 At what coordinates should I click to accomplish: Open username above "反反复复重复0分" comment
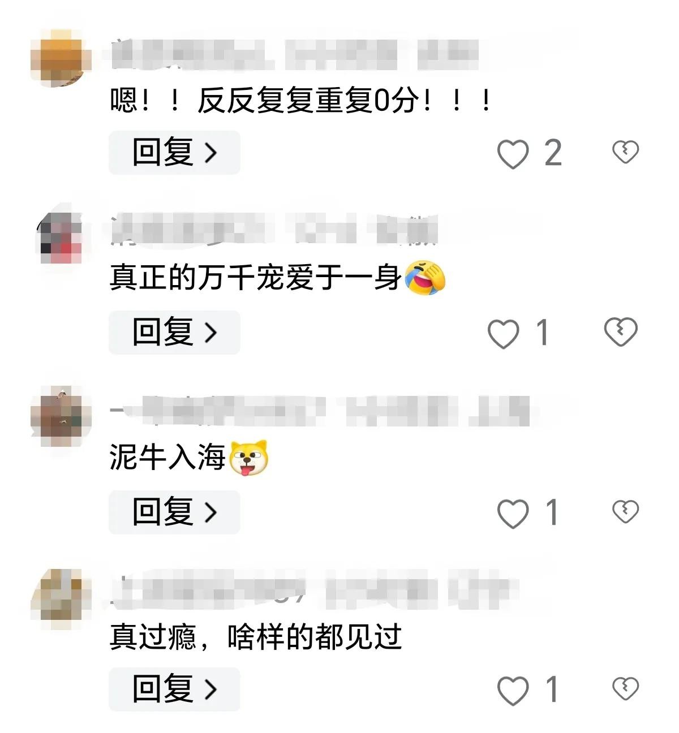294,55
